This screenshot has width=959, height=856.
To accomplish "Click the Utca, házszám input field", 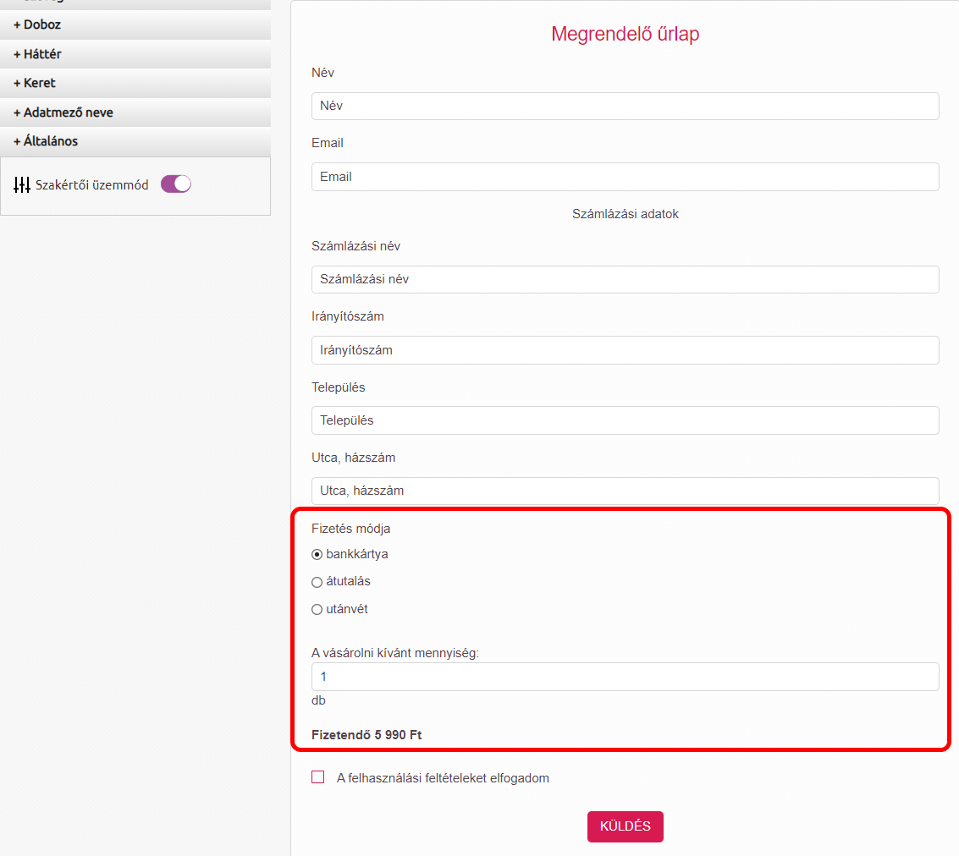I will pos(625,491).
